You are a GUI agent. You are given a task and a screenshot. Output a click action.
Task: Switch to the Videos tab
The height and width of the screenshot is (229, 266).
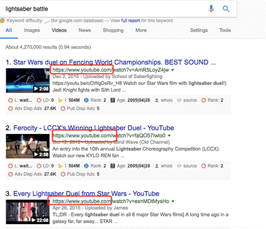click(x=59, y=30)
